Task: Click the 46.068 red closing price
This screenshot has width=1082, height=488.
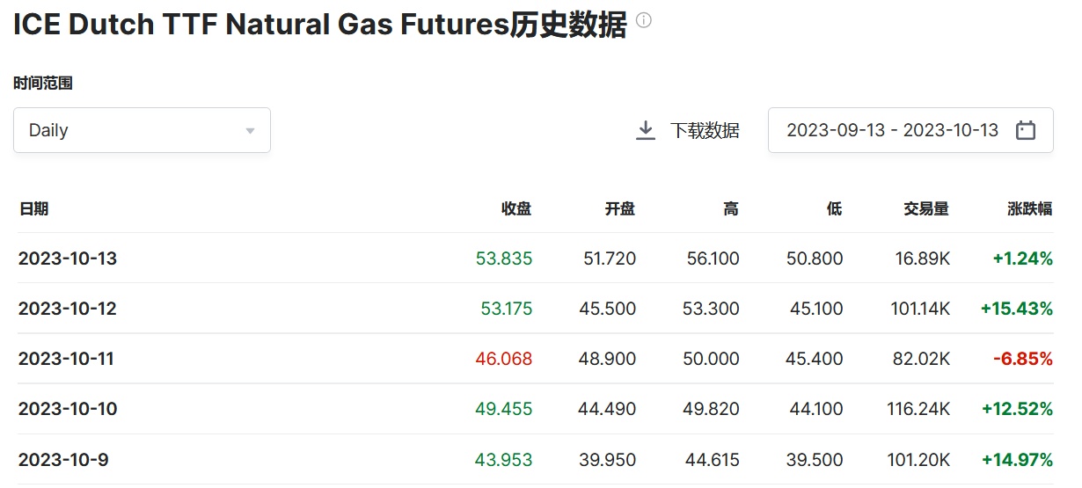Action: coord(504,359)
